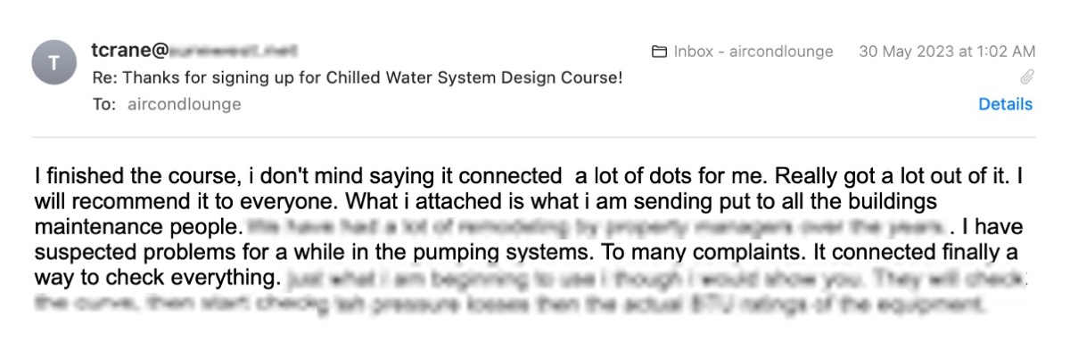This screenshot has width=1070, height=356.
Task: Select the recipient aircondlounge in To field
Action: [185, 104]
